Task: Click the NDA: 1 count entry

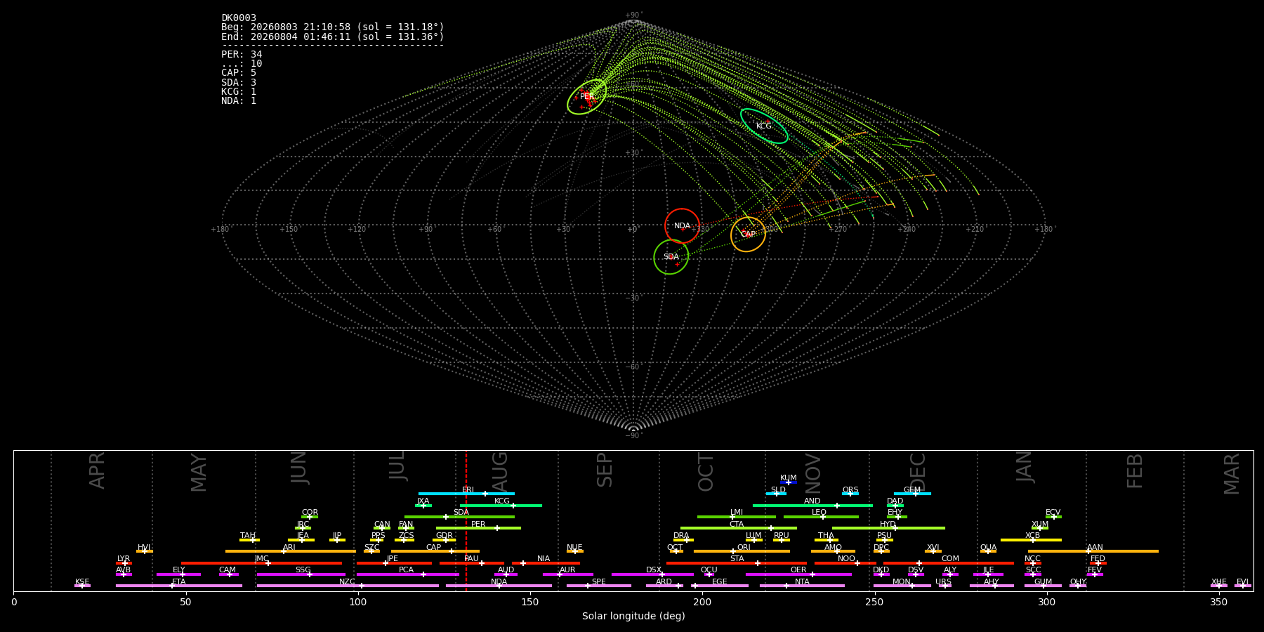Action: (239, 101)
